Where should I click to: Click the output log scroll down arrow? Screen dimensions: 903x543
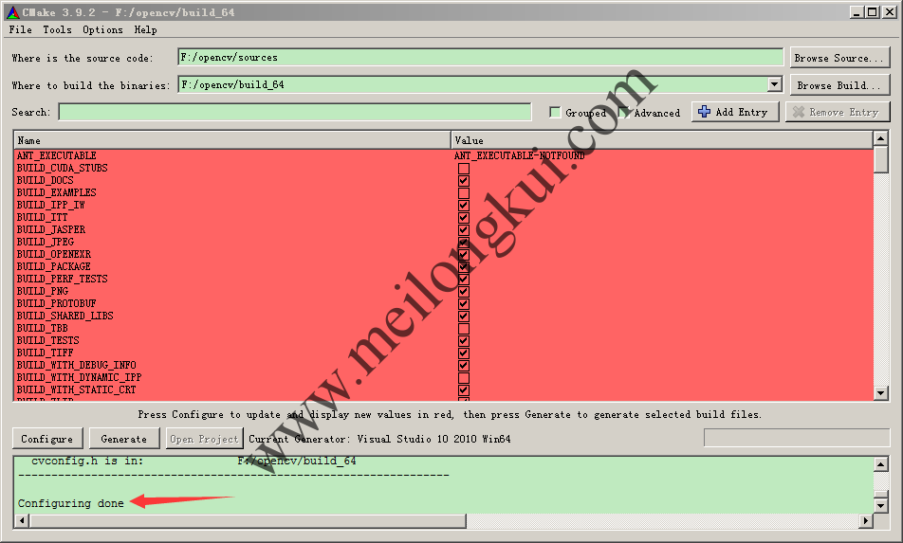pos(880,506)
